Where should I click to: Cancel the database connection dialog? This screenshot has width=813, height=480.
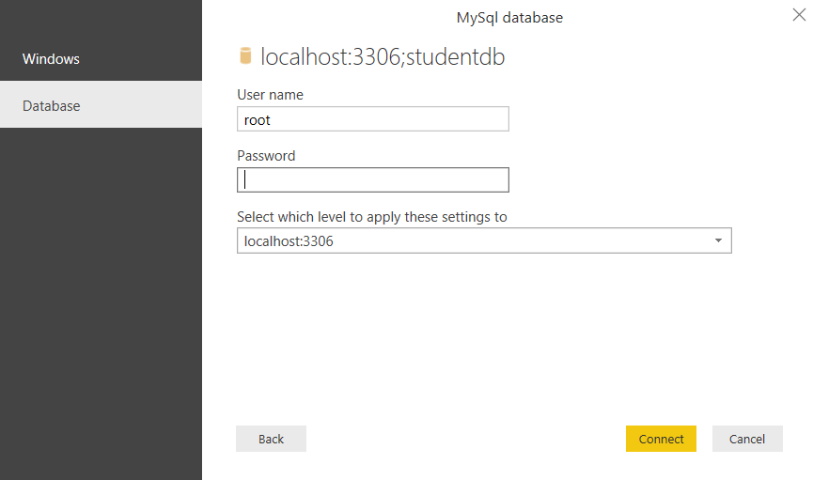point(747,439)
